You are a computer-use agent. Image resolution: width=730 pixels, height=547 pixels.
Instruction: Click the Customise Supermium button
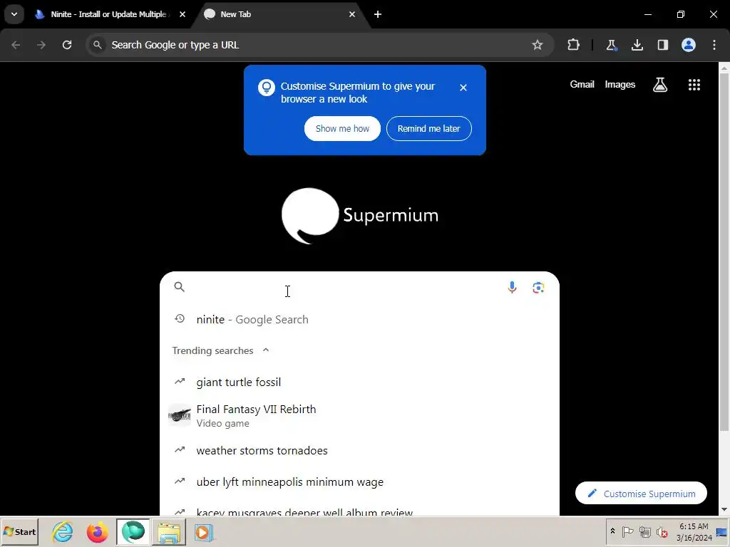[641, 493]
